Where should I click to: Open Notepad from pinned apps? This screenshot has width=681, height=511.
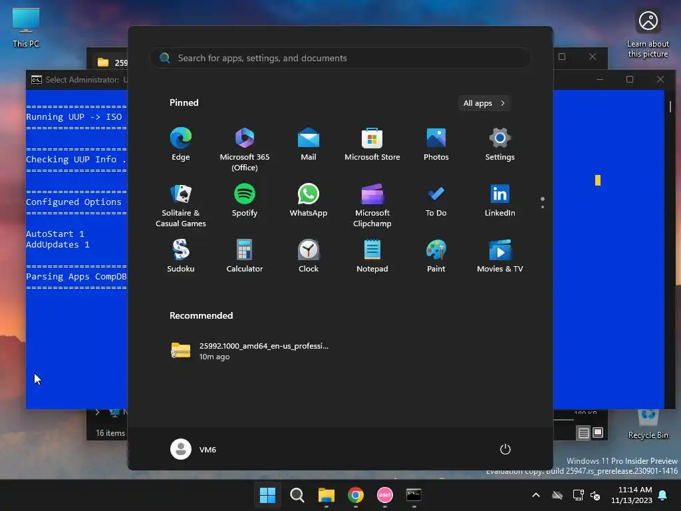[372, 256]
